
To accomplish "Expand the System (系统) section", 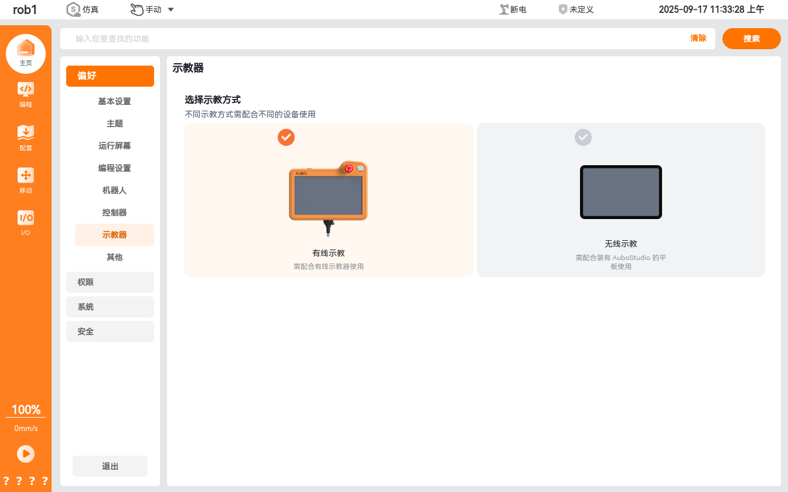I will tap(110, 307).
